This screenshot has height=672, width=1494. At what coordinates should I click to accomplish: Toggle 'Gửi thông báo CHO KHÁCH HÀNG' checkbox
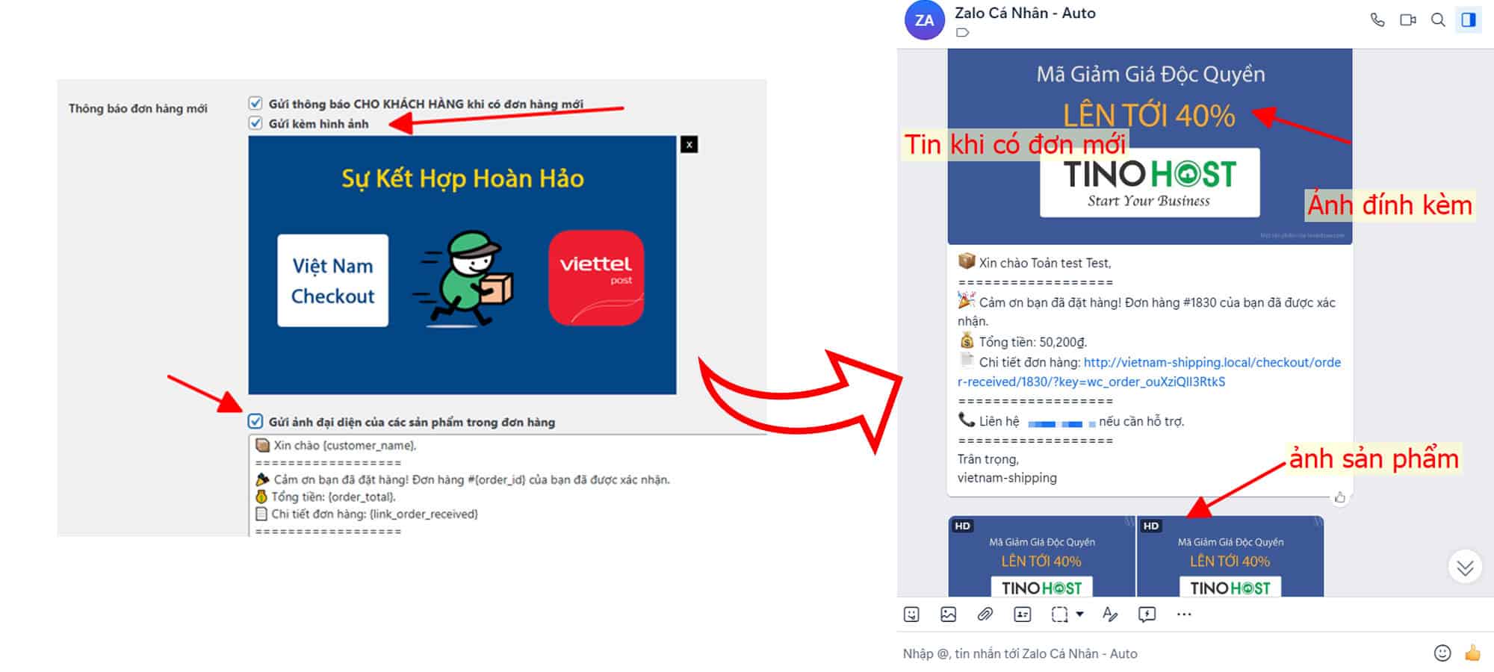click(255, 103)
